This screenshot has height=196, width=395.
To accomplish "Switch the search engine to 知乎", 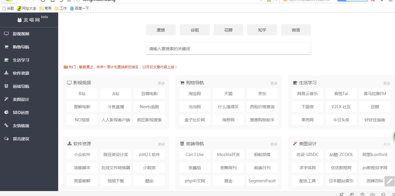I will tap(262, 29).
